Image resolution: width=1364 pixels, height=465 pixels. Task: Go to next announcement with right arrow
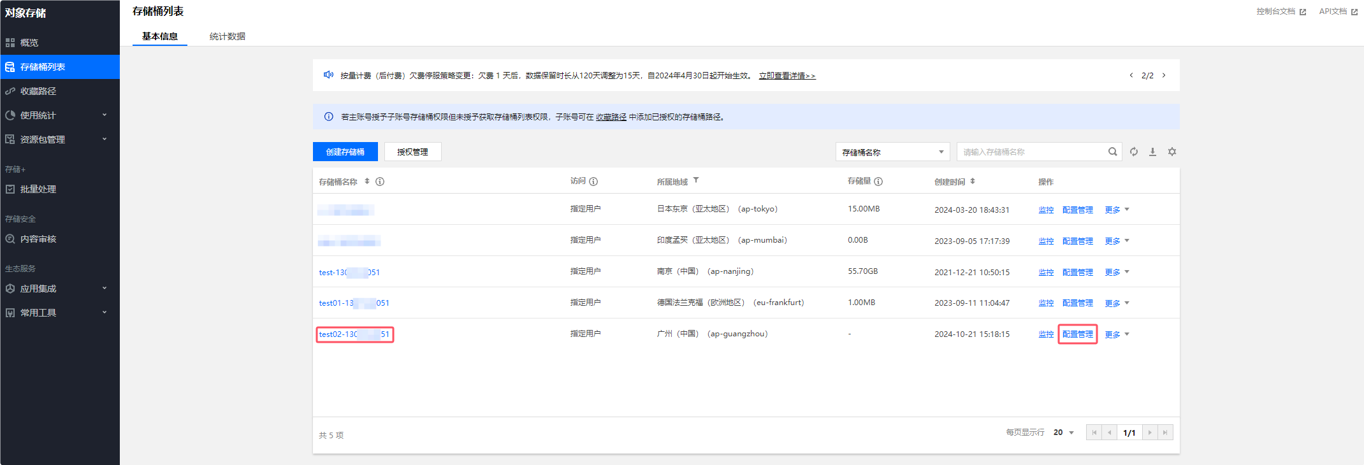(x=1164, y=75)
